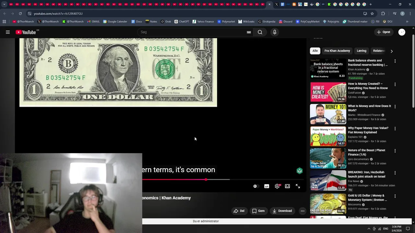This screenshot has height=233, width=415.
Task: Open the apps grid in the bookmarks bar
Action: [x=4, y=22]
